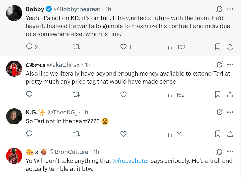Share Bobby's tweet
Viewport: 243px width, 177px height.
tap(230, 47)
